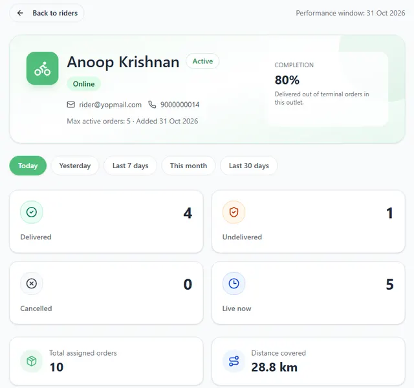Screen dimensions: 414x388
Task: Click the Live now count 5
Action: (x=389, y=285)
